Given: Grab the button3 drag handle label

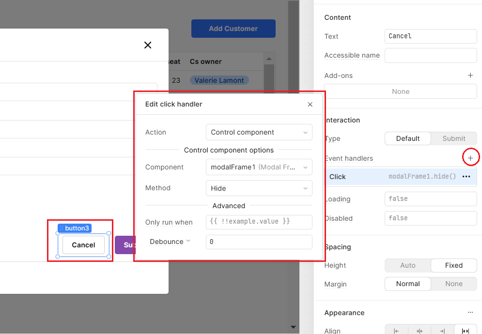Looking at the screenshot, I should (x=75, y=228).
